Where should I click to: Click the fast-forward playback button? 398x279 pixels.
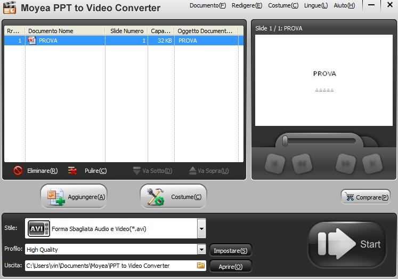click(x=346, y=164)
